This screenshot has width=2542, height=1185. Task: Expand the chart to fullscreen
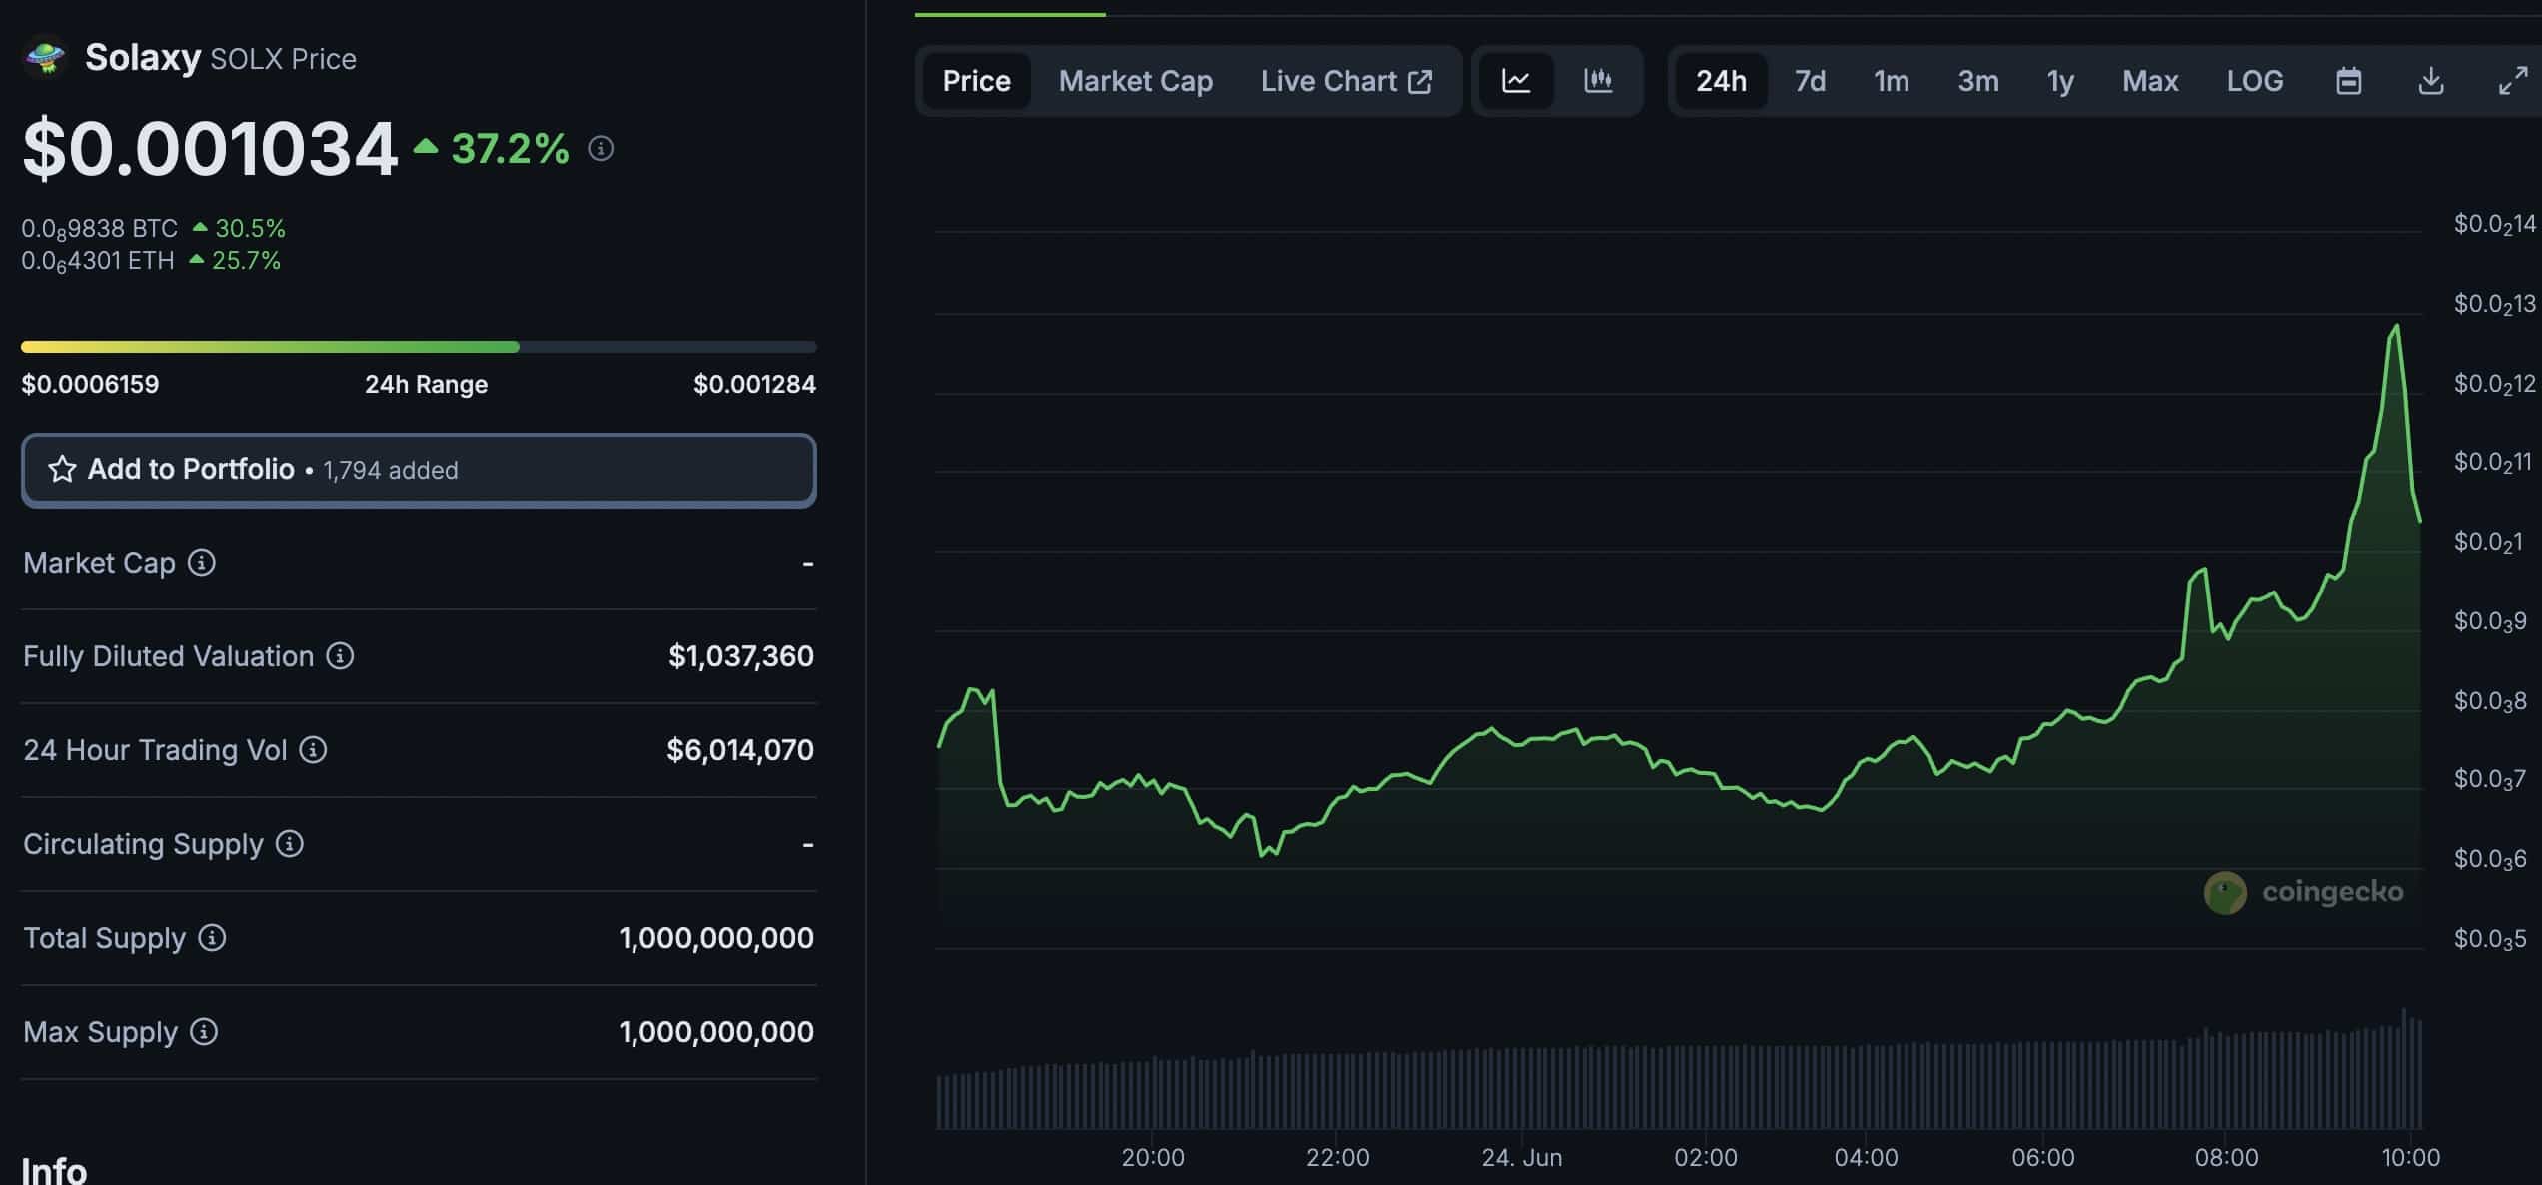click(2513, 81)
